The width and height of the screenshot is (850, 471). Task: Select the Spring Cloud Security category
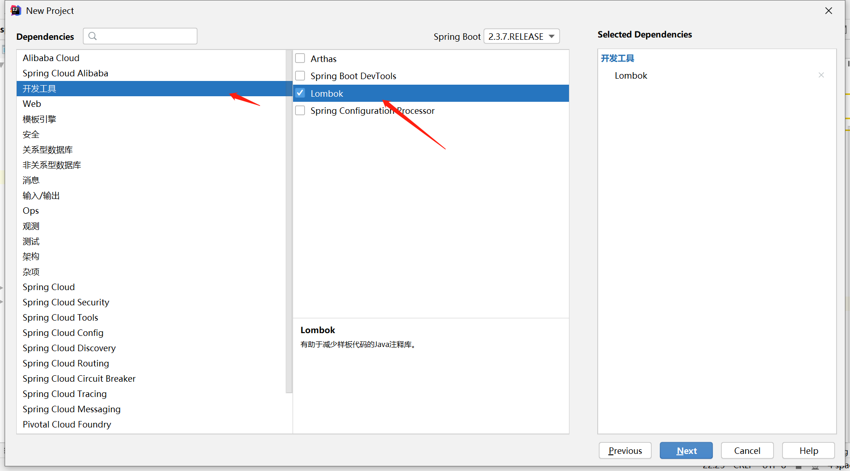point(151,302)
